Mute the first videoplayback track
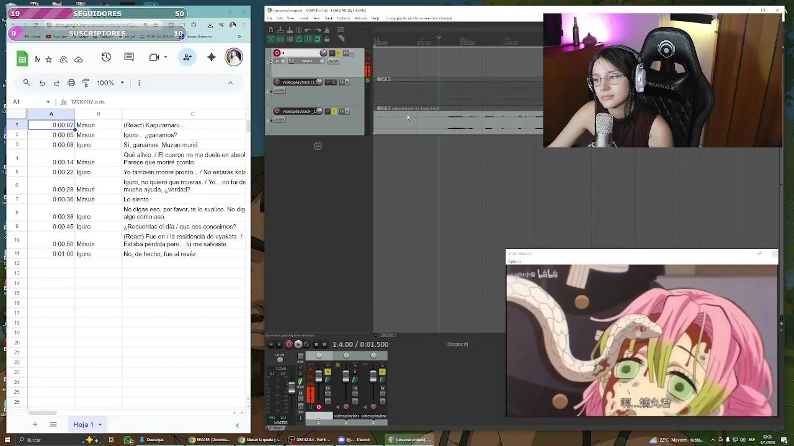Image resolution: width=794 pixels, height=446 pixels. pyautogui.click(x=328, y=82)
